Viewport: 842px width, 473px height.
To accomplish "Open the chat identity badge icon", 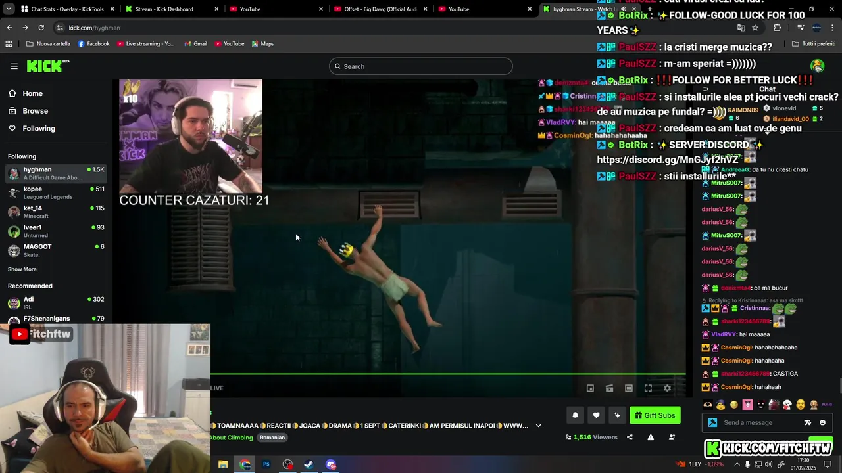I will pos(712,423).
